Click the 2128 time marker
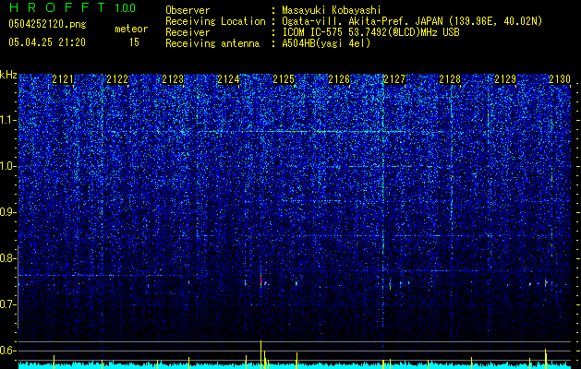The image size is (581, 369). coord(450,79)
